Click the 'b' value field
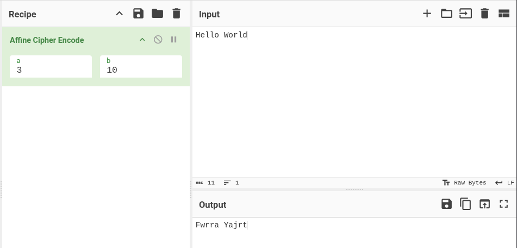Image resolution: width=517 pixels, height=248 pixels. pos(141,70)
